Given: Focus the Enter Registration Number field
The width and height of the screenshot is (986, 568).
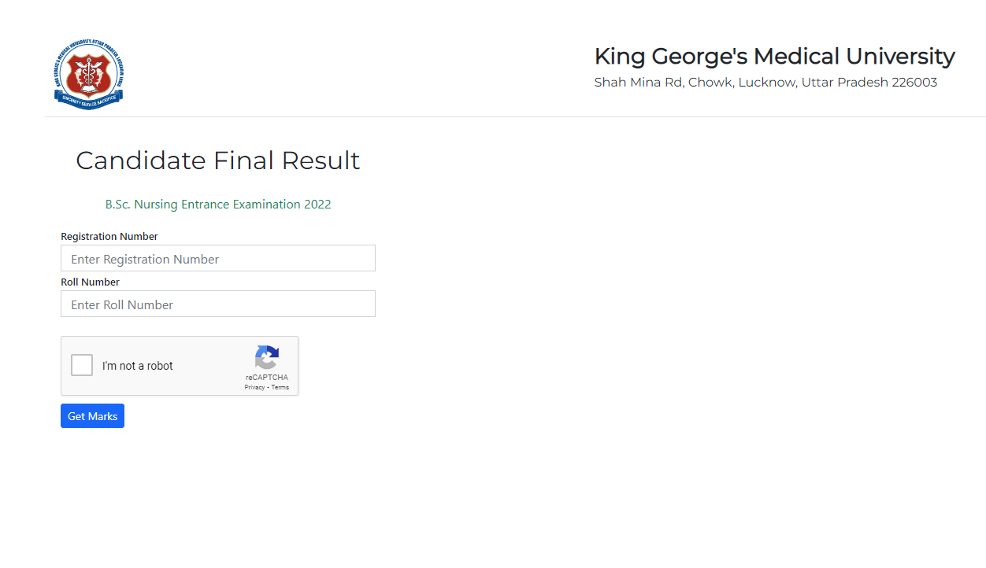Looking at the screenshot, I should (x=218, y=259).
